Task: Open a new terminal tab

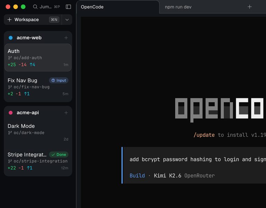Action: pyautogui.click(x=249, y=7)
